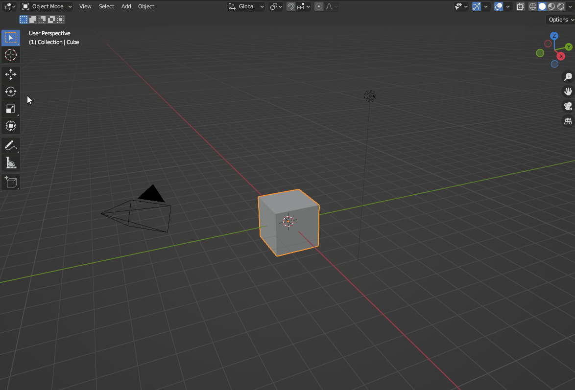Open the Select menu
This screenshot has width=575, height=390.
[x=106, y=6]
